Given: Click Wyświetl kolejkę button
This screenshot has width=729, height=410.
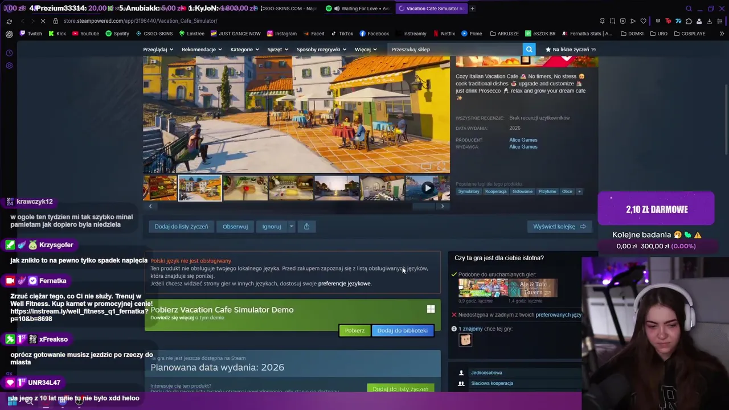Looking at the screenshot, I should [559, 227].
